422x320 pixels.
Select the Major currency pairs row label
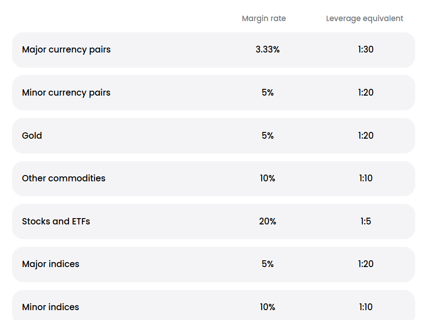point(66,49)
